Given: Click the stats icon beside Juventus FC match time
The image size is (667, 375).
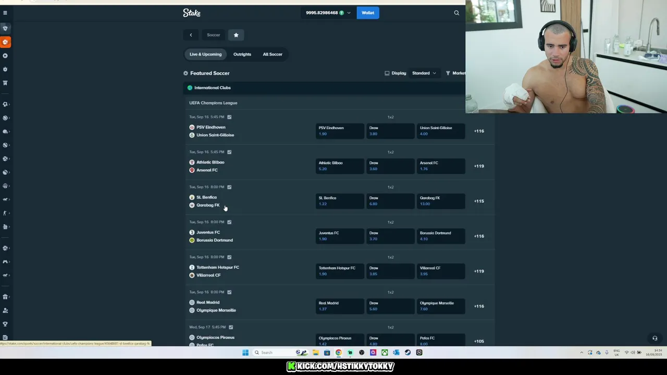Looking at the screenshot, I should click(229, 222).
